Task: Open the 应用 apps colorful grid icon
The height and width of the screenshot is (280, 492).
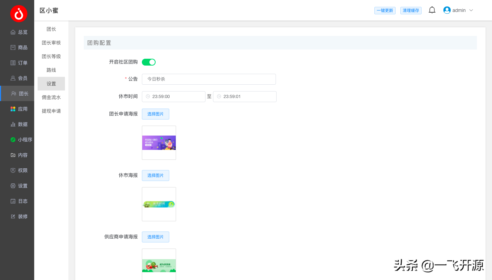Action: click(x=13, y=109)
